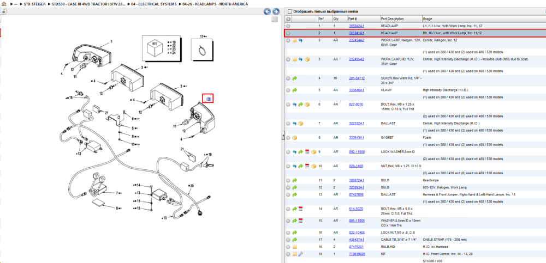Click blue replace arrow for part 232454A2

point(300,40)
